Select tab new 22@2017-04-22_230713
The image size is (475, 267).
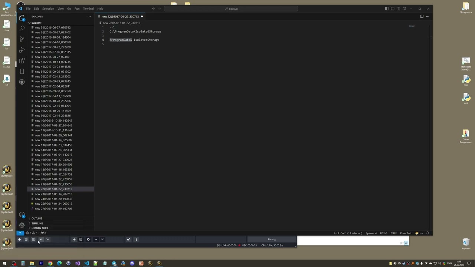point(120,16)
